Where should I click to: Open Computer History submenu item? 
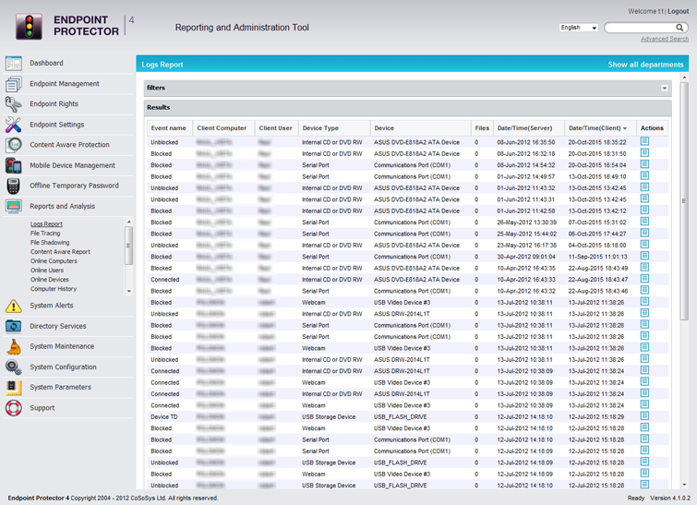coord(54,289)
